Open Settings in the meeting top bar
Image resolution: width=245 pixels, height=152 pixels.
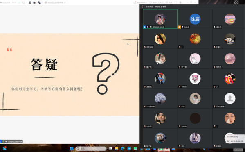169,2
